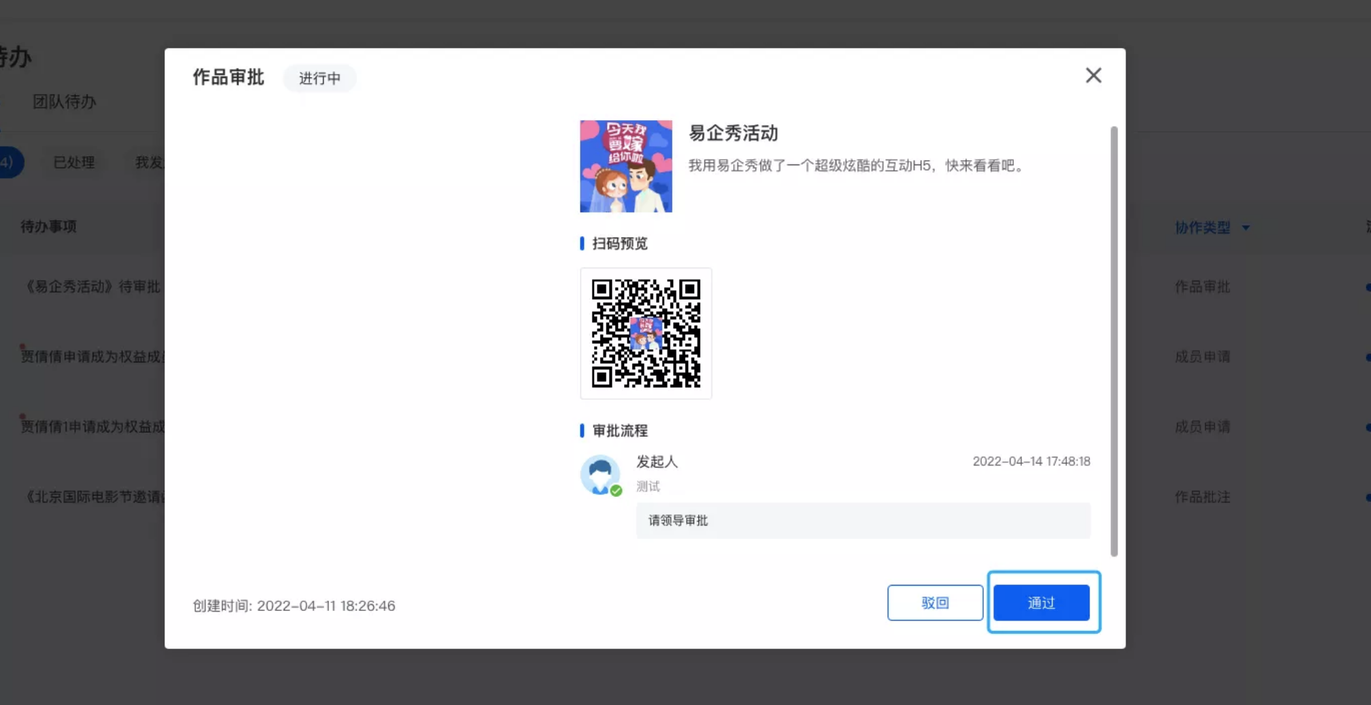Switch to the 已处理 tab
Viewport: 1371px width, 705px height.
click(x=74, y=163)
